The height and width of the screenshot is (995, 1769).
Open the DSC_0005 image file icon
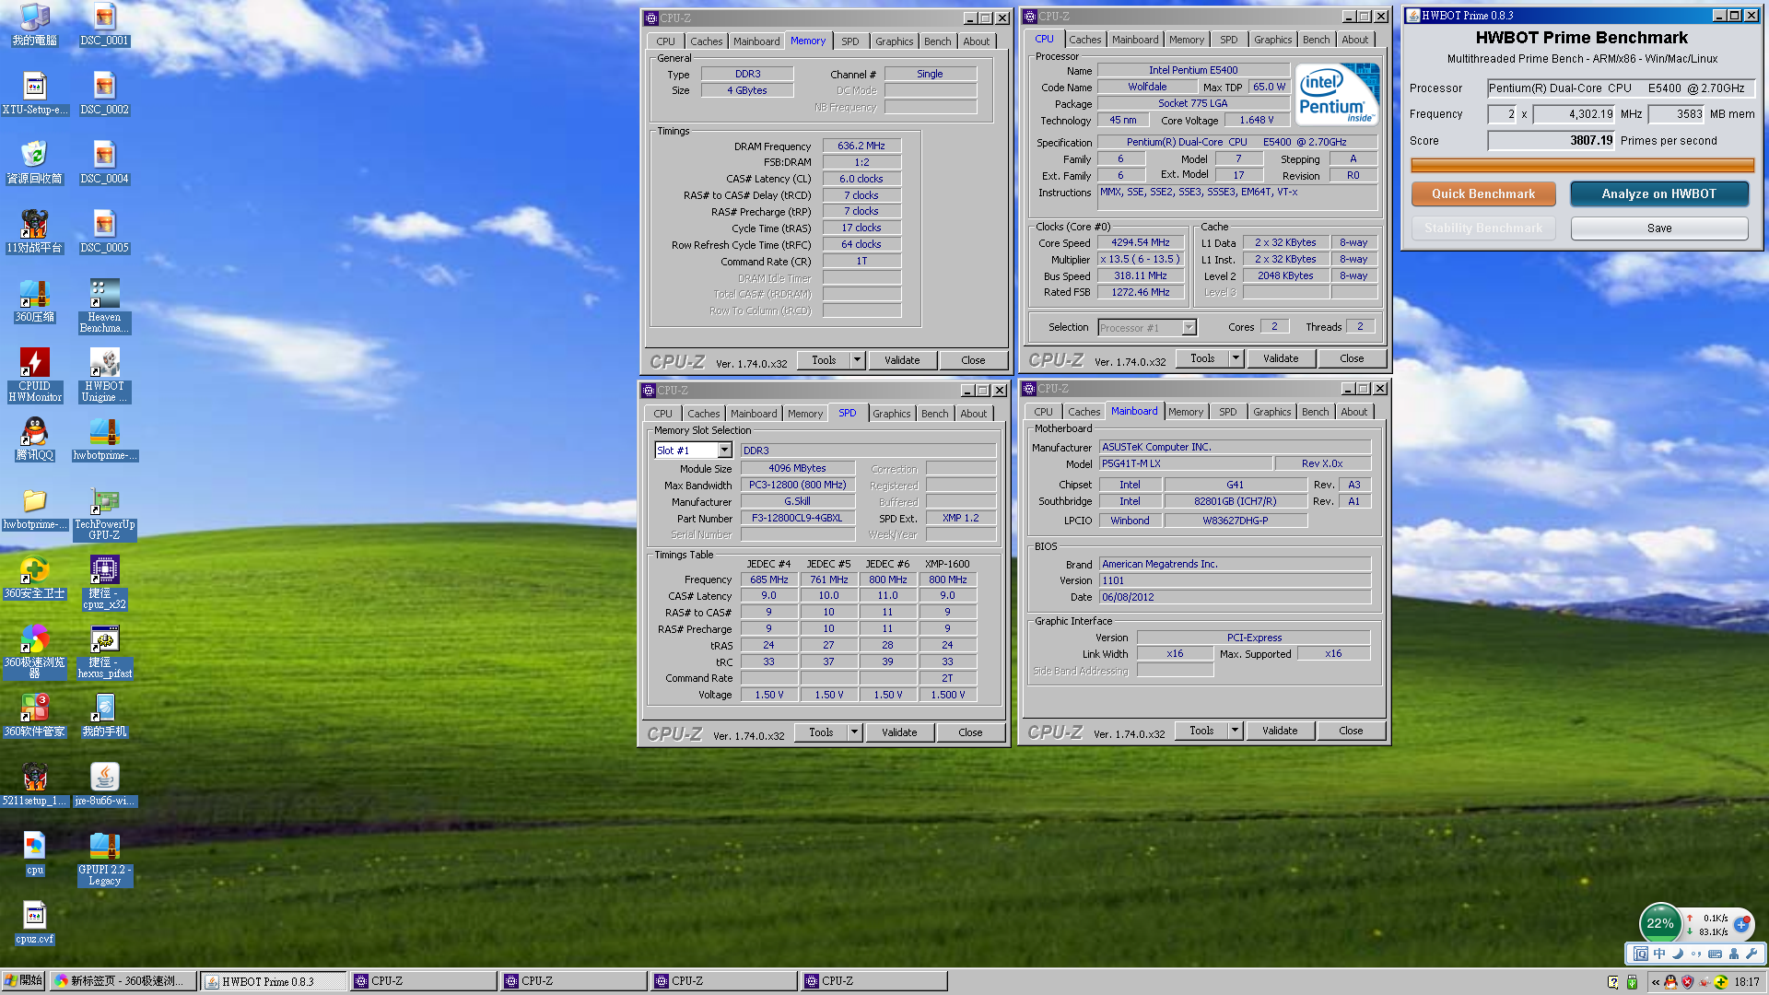(x=104, y=231)
